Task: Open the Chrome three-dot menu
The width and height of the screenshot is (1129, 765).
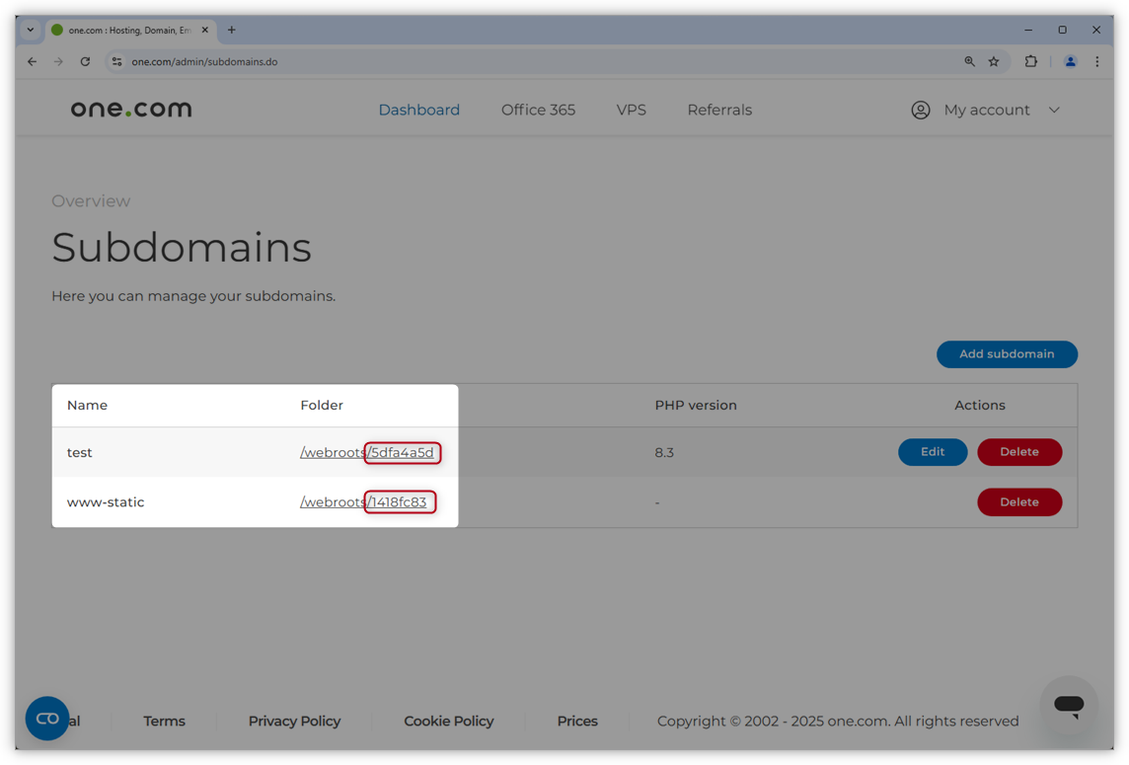Action: pyautogui.click(x=1097, y=61)
